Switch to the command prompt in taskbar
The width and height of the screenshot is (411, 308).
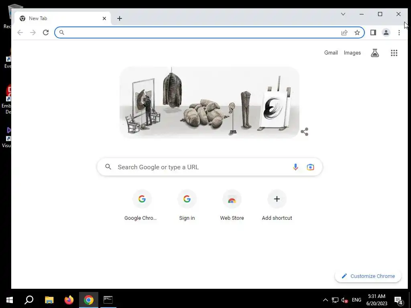pyautogui.click(x=108, y=300)
